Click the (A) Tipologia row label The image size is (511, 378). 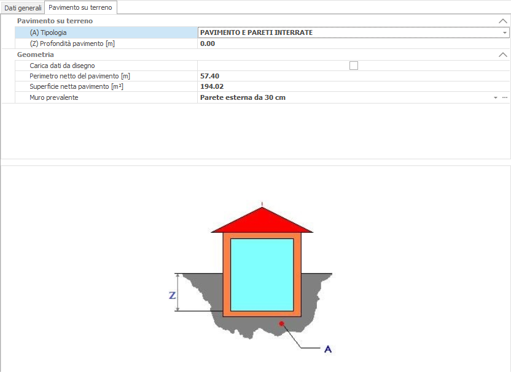(48, 32)
